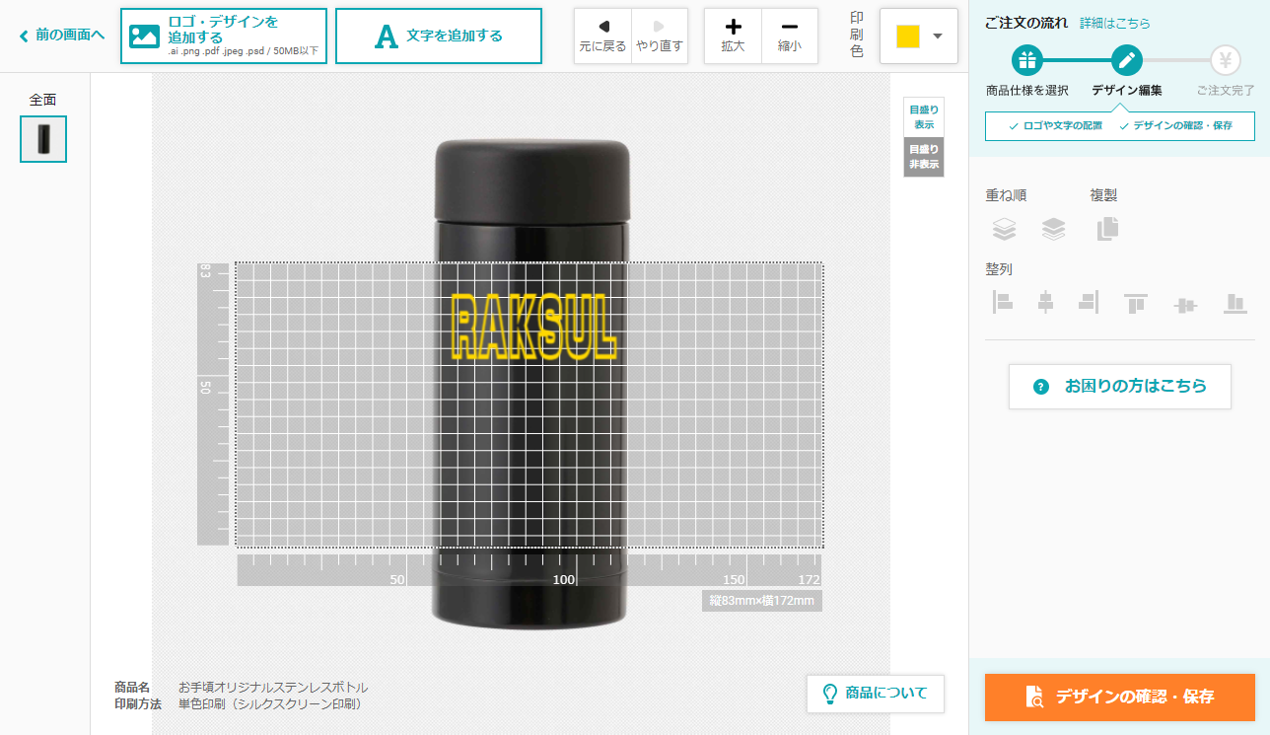Image resolution: width=1270 pixels, height=735 pixels.
Task: Open 詳細はこちら order flow link
Action: pos(1115,23)
